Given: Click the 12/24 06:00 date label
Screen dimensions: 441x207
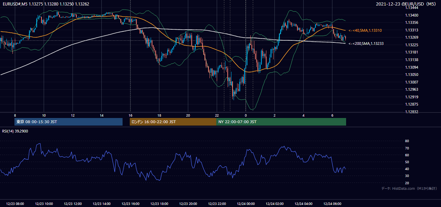Looking at the screenshot, I should click(x=332, y=204).
